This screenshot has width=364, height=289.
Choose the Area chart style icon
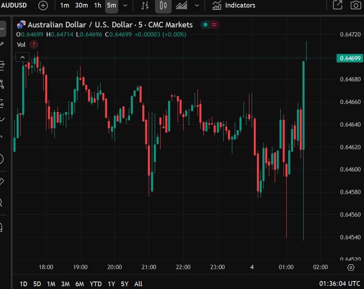tap(182, 6)
